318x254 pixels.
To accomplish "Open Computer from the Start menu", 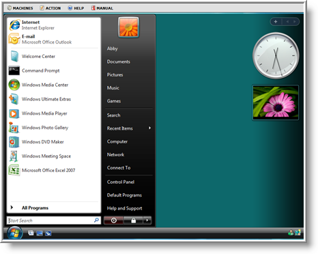I will point(117,141).
